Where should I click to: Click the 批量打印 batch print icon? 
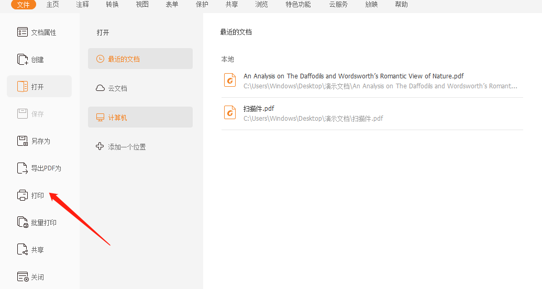pyautogui.click(x=23, y=223)
